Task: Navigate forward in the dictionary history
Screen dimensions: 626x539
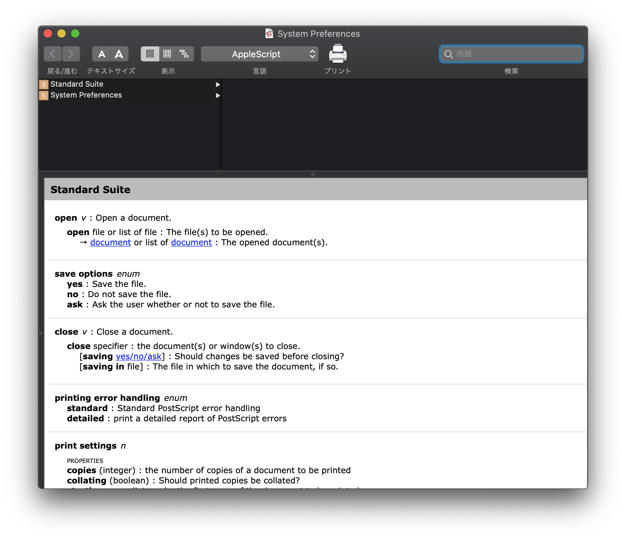Action: [71, 54]
